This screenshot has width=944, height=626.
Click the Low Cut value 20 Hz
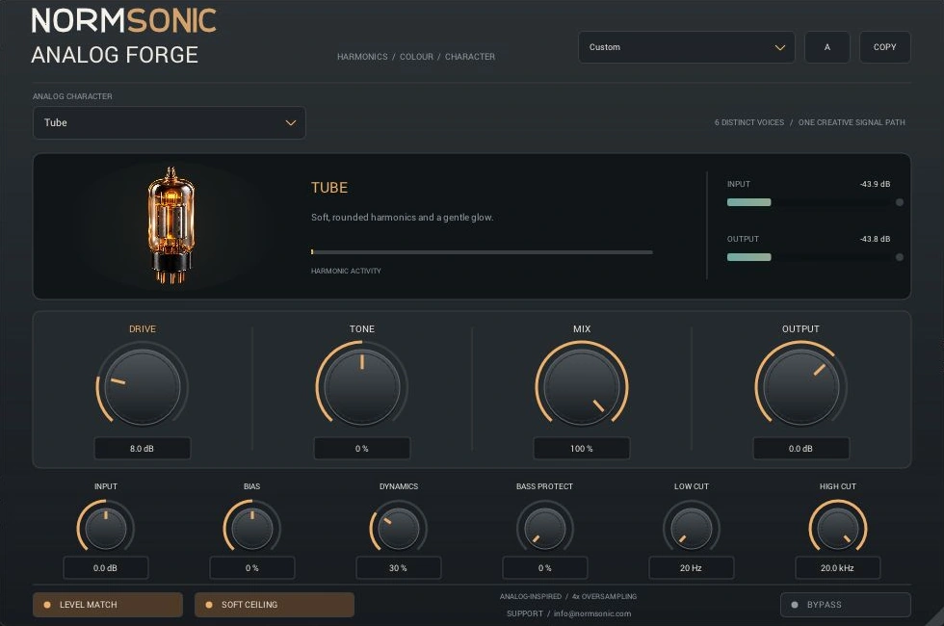pyautogui.click(x=692, y=567)
